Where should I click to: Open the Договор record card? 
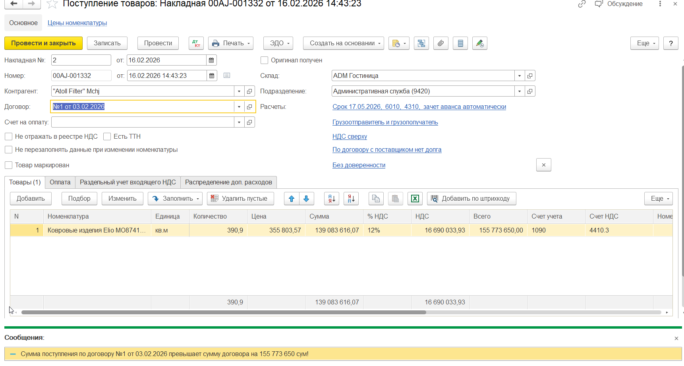(249, 107)
